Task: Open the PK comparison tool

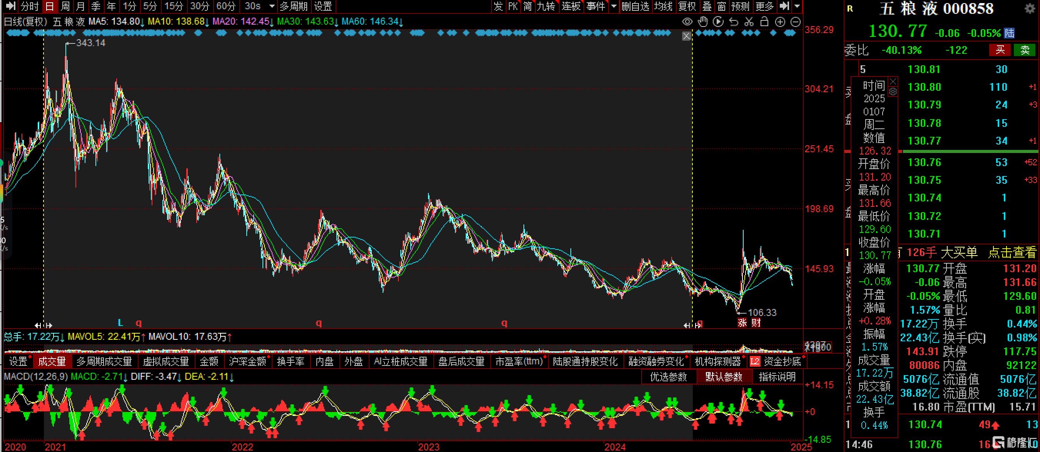Action: pos(513,6)
